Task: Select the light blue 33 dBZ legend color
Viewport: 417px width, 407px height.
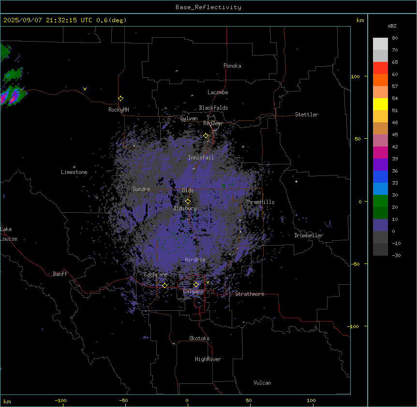Action: click(x=380, y=189)
